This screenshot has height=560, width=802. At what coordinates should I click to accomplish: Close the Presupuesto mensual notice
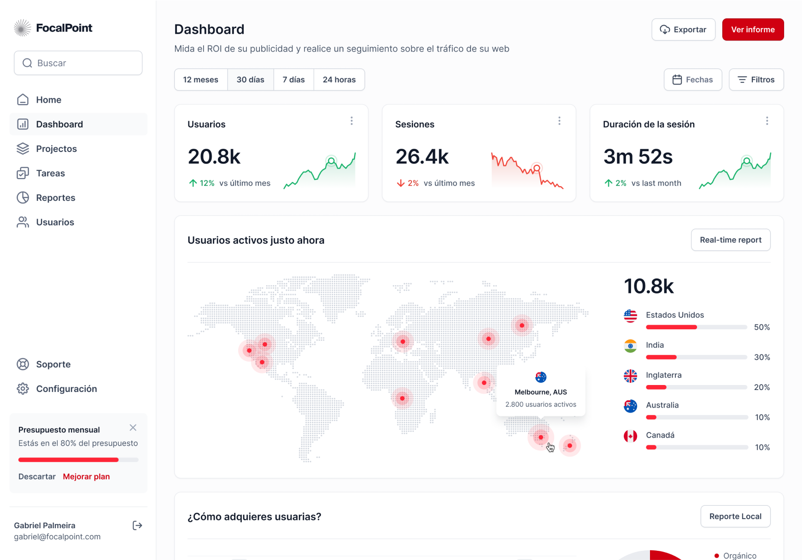(133, 428)
